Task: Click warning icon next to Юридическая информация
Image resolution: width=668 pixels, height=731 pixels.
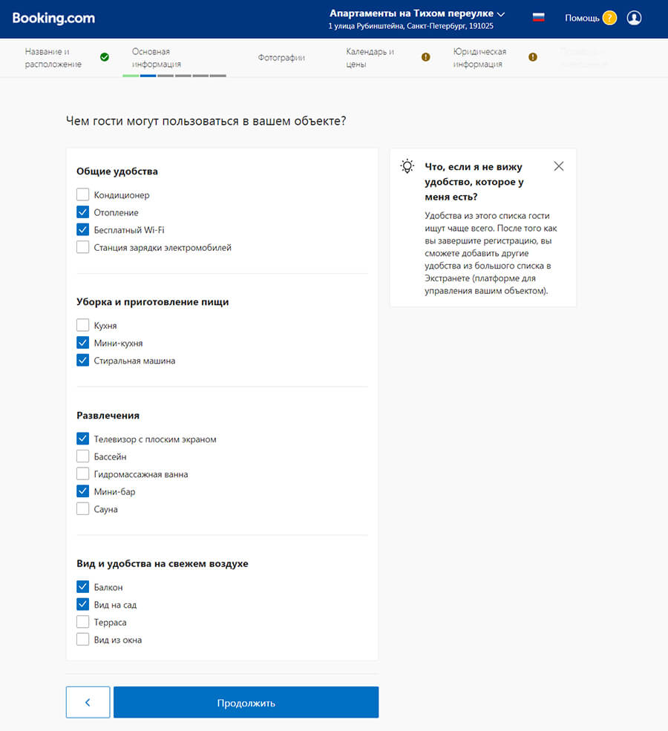Action: (x=533, y=57)
